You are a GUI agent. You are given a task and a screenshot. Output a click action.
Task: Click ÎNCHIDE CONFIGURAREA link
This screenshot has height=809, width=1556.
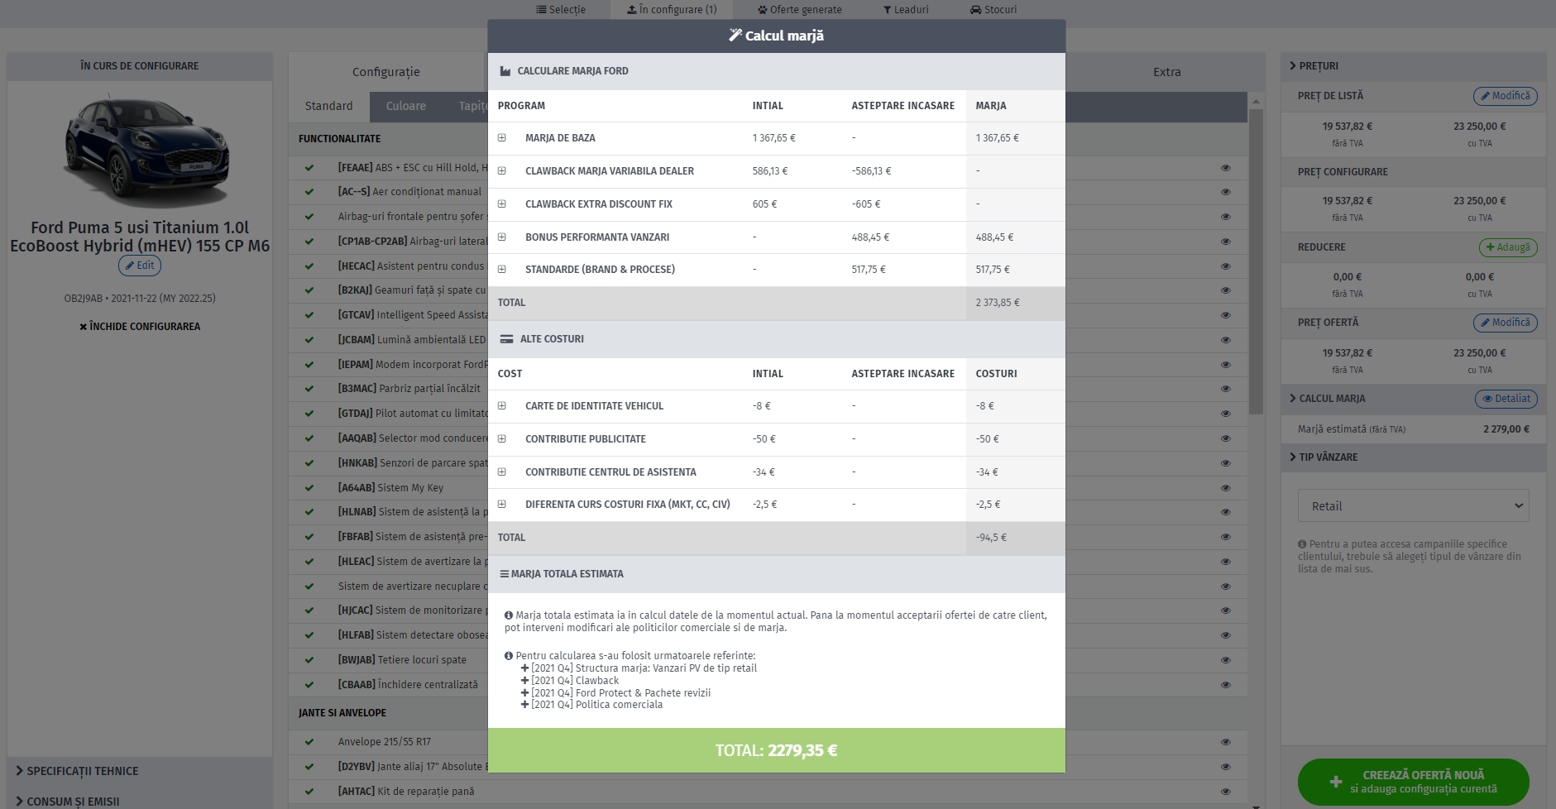(x=140, y=327)
